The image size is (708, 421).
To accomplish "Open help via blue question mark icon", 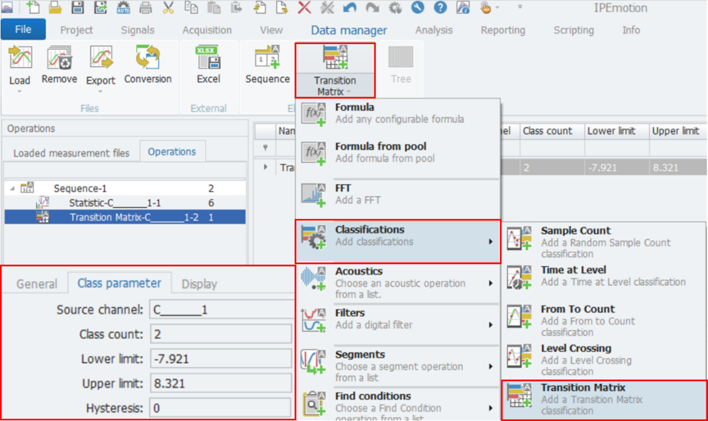I will (x=440, y=7).
